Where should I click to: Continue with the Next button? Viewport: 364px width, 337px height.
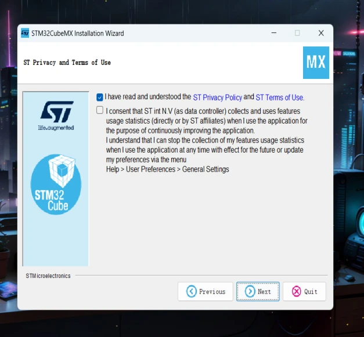(258, 291)
